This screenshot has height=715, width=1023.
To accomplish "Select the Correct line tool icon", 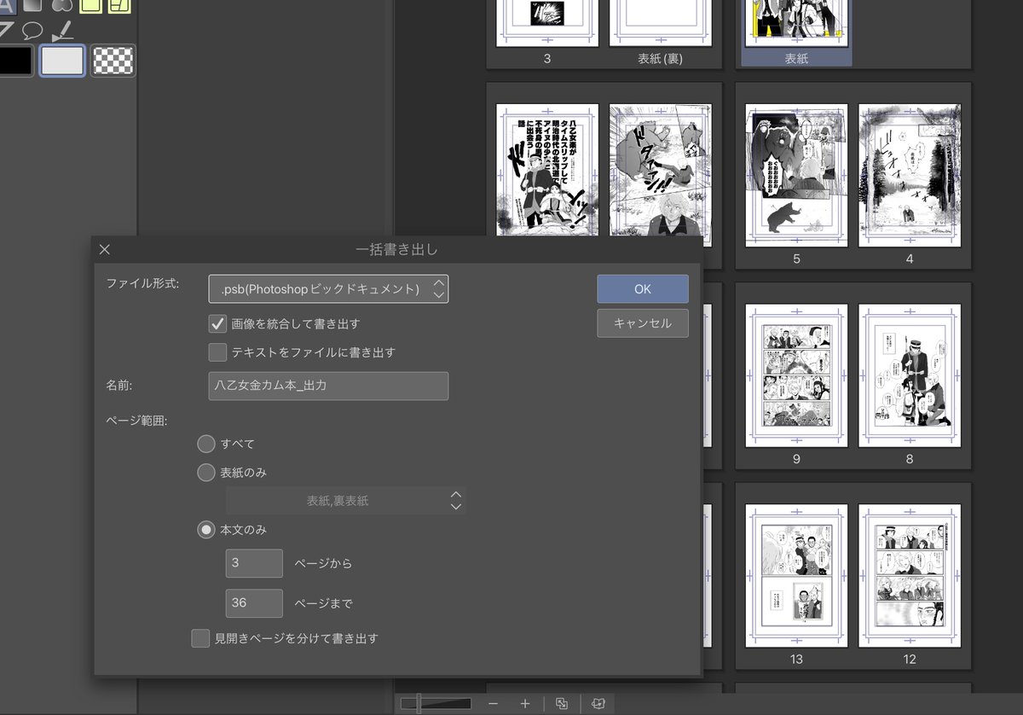I will pos(61,31).
